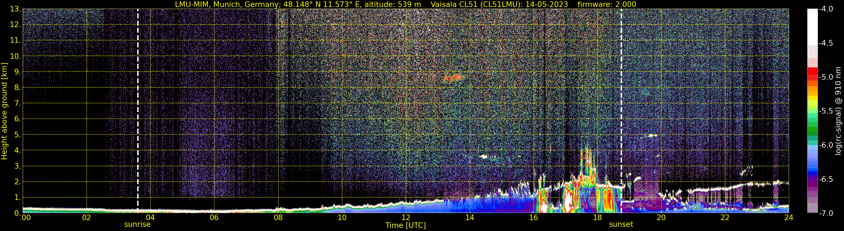Click the time tick label '12'
This screenshot has height=231, width=844.
(406, 218)
